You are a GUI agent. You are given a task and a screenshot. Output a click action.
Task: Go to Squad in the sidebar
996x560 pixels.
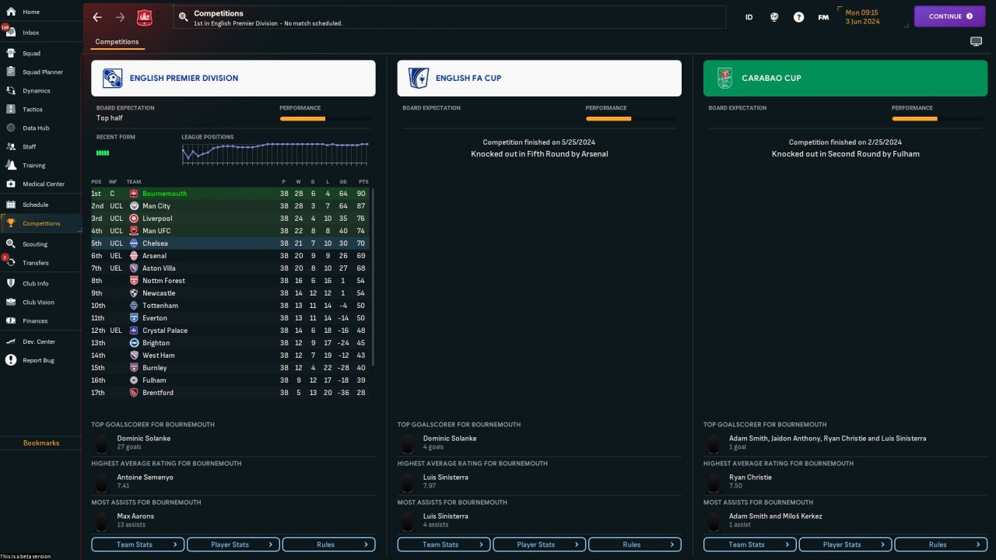click(x=31, y=54)
